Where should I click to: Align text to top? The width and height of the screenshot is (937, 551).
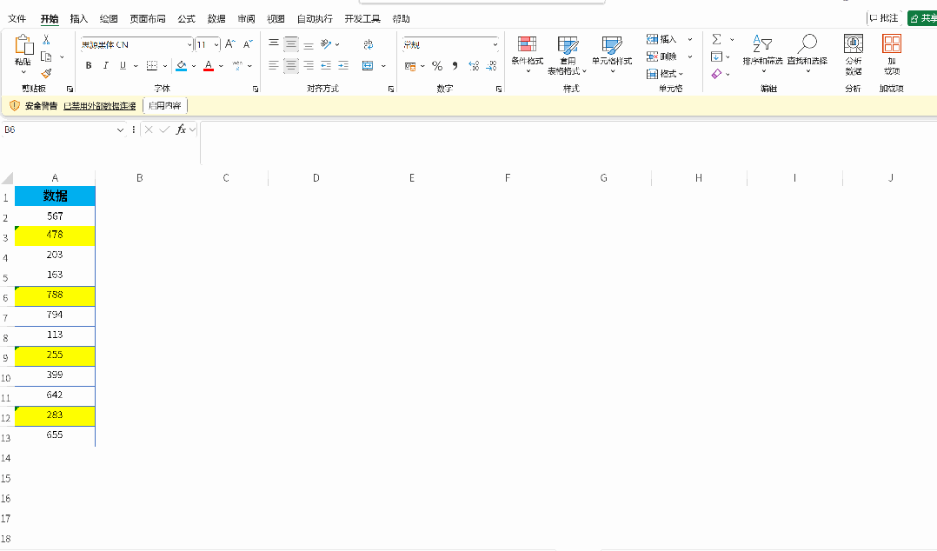click(x=273, y=43)
